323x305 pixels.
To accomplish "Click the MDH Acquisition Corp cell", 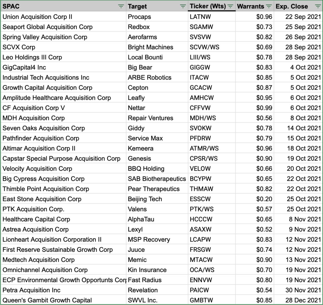I will coord(63,118).
